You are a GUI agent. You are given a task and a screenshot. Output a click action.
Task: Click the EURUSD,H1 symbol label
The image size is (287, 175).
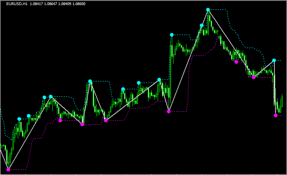17,4
